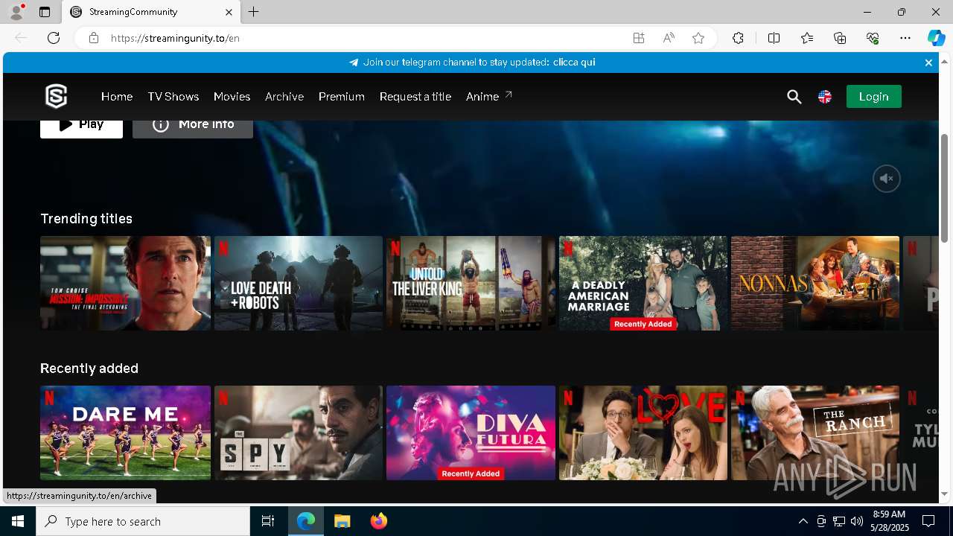The width and height of the screenshot is (953, 536).
Task: Show hidden system tray icons
Action: (803, 521)
